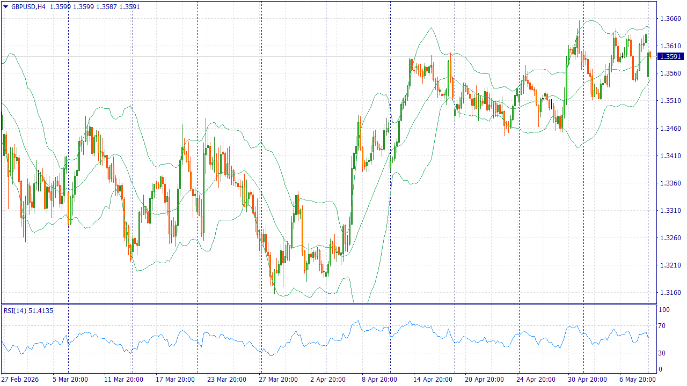Click the upper Bollinger Band peak near 14 Apr
Viewport: 687px width, 386px height.
[432, 28]
